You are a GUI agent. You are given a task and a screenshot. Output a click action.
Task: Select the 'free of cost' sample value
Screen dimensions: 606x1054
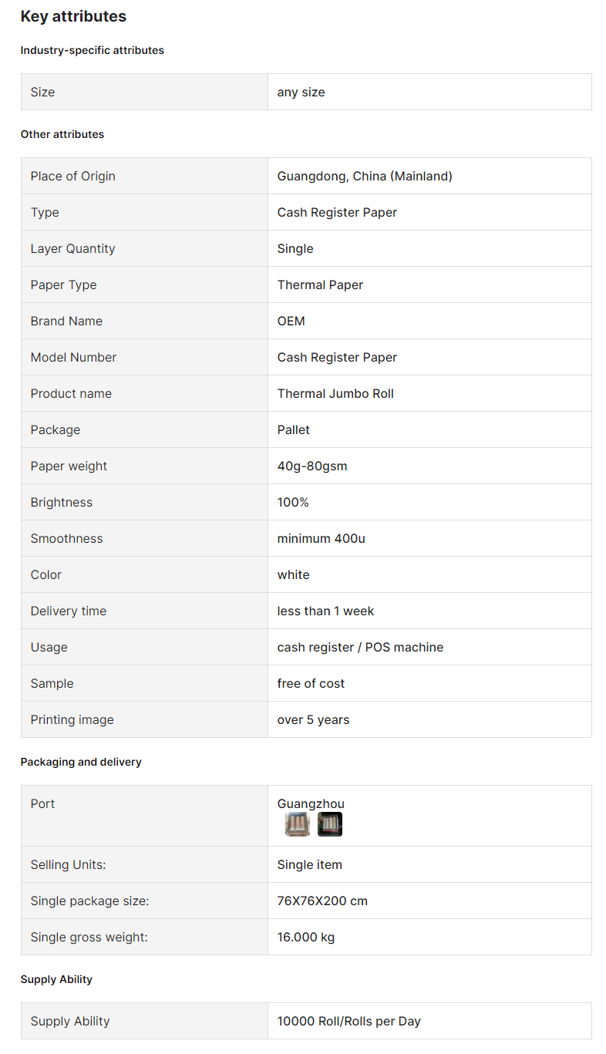pos(311,683)
